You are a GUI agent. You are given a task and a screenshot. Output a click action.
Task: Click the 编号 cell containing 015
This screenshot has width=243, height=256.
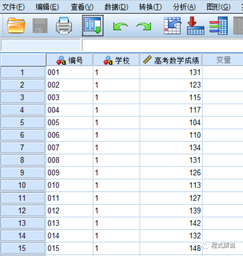70,248
